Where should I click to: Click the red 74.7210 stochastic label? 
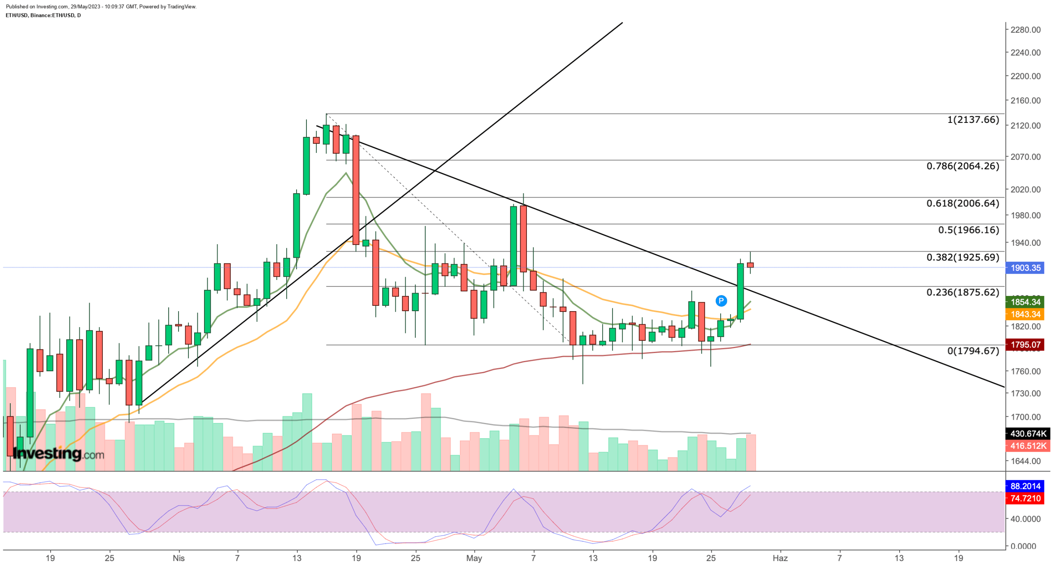pos(1025,498)
